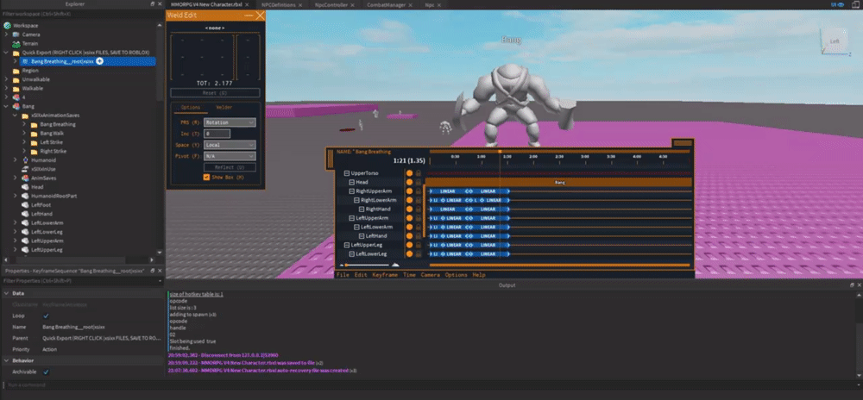
Task: Click the undock icon of Output panel
Action: tap(852, 285)
